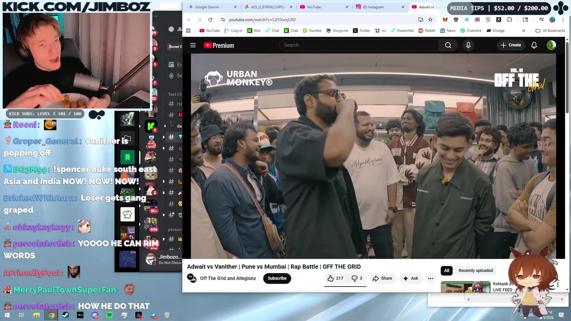Open Chrome apps grid in bookmarks bar

tap(188, 31)
